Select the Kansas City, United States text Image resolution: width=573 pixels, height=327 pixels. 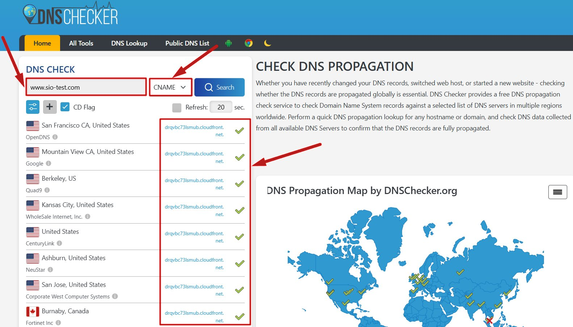point(77,205)
